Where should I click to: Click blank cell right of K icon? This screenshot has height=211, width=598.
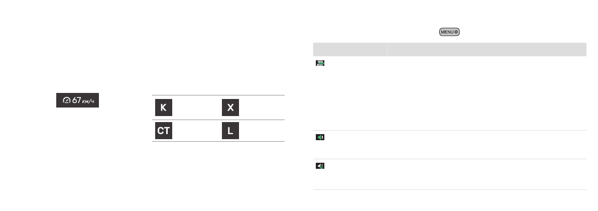(x=196, y=108)
